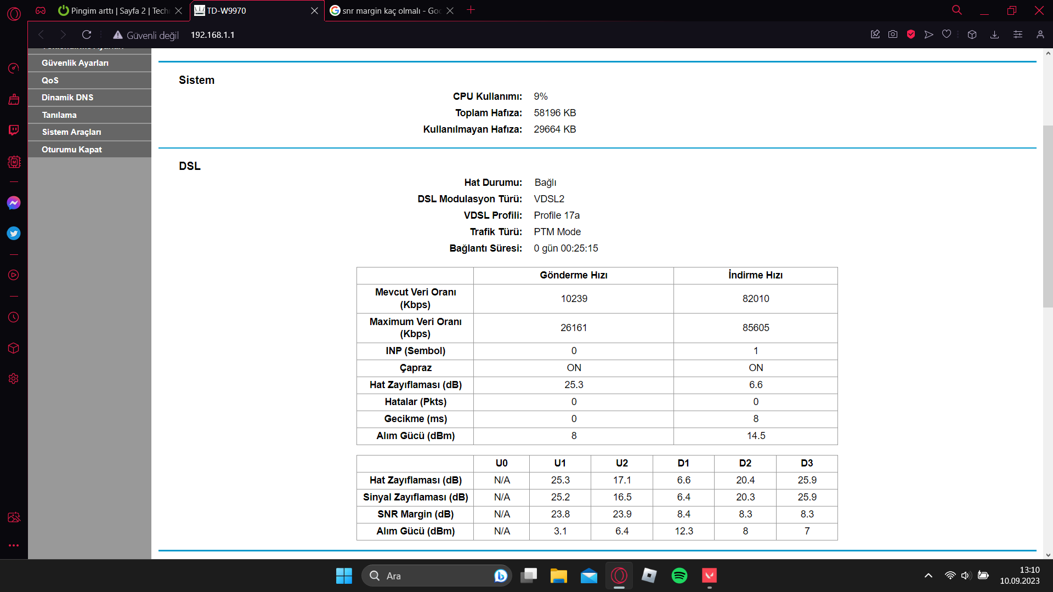Open GX Control speedometer icon

(x=14, y=68)
